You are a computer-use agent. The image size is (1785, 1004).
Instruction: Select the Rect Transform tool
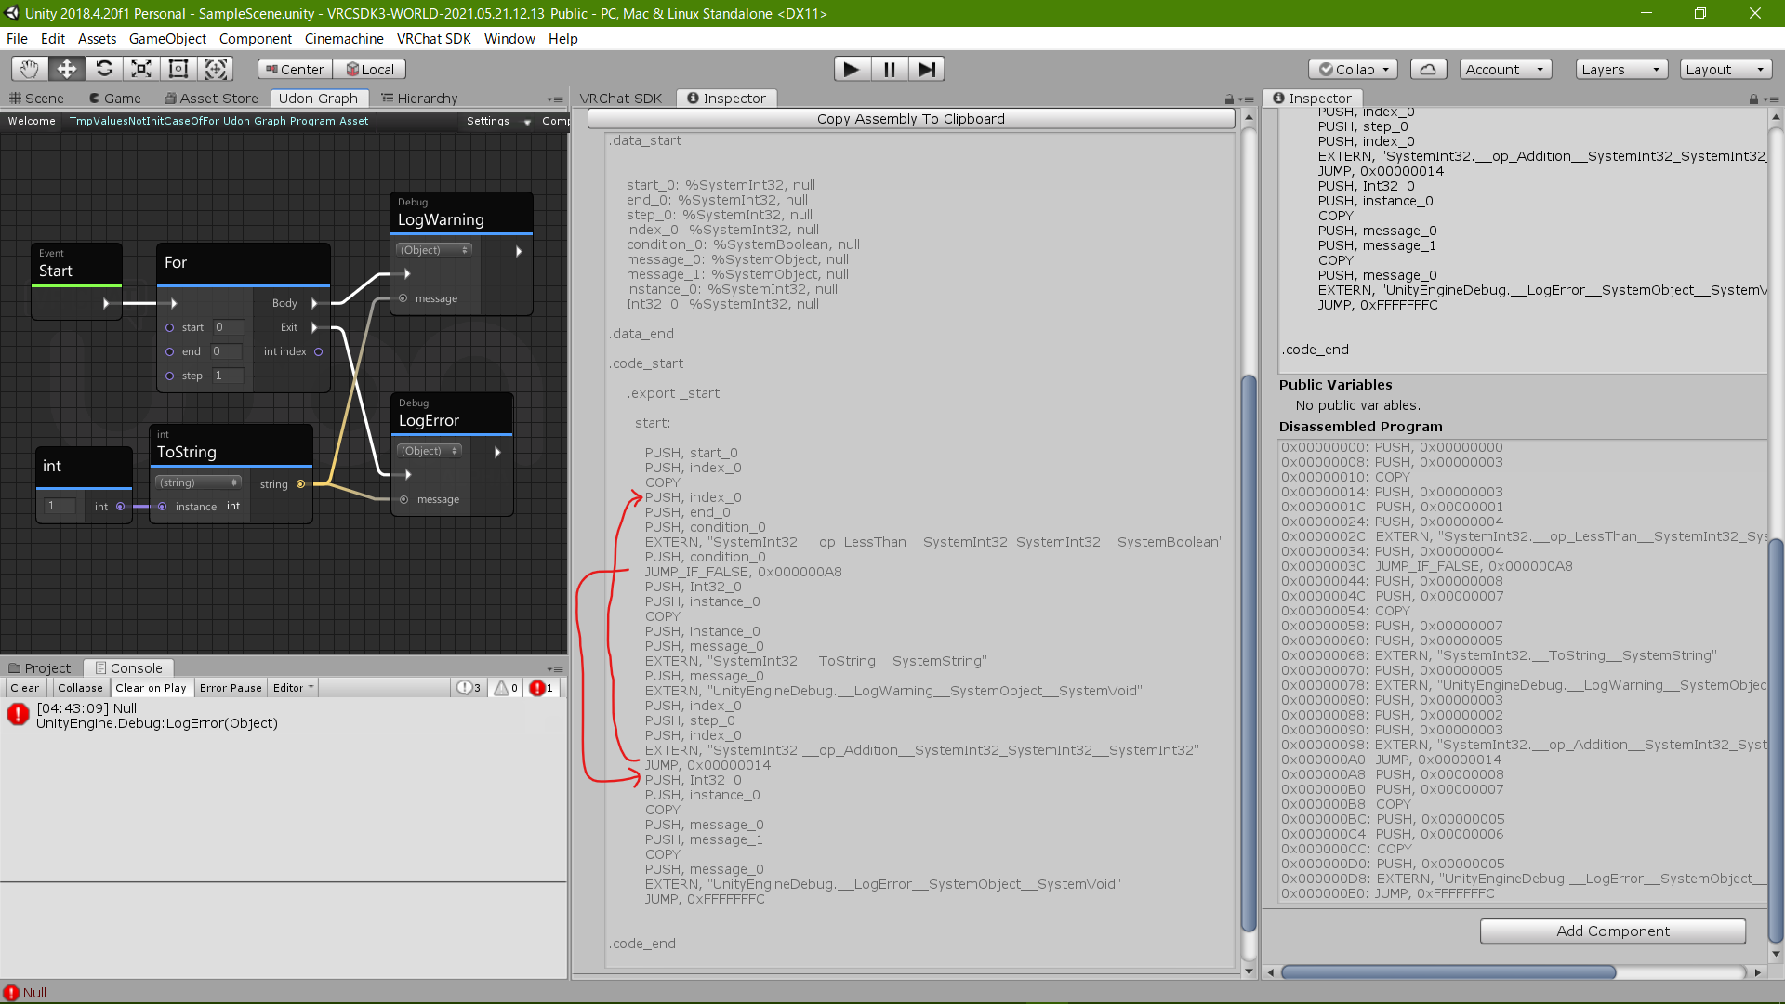point(178,69)
